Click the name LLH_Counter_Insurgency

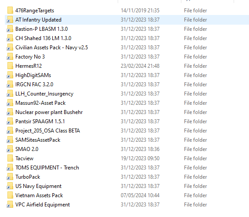point(44,94)
